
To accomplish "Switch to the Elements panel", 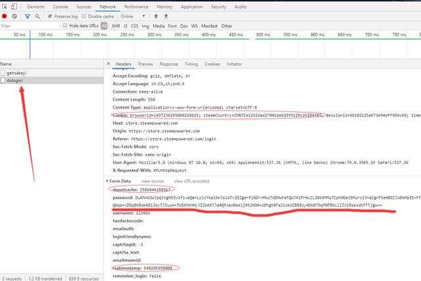I will tap(36, 7).
